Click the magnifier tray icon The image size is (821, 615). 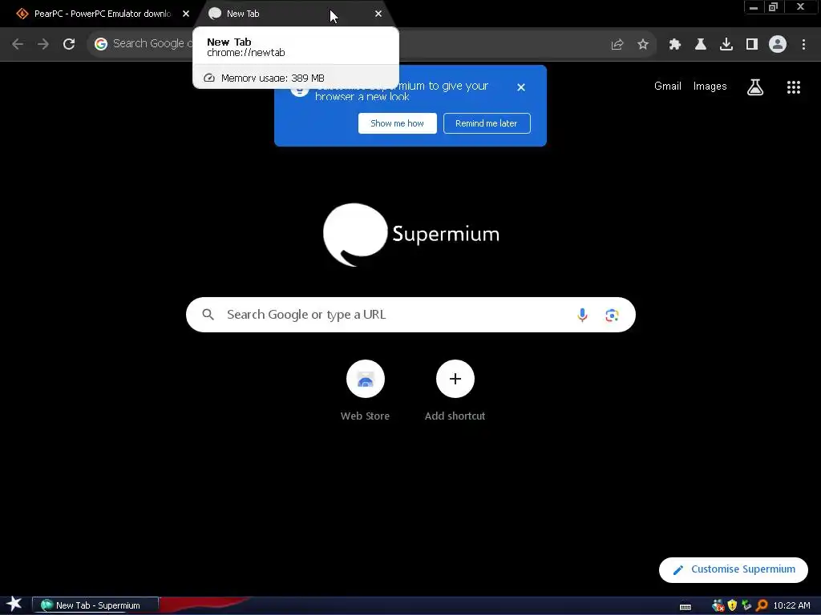[762, 605]
